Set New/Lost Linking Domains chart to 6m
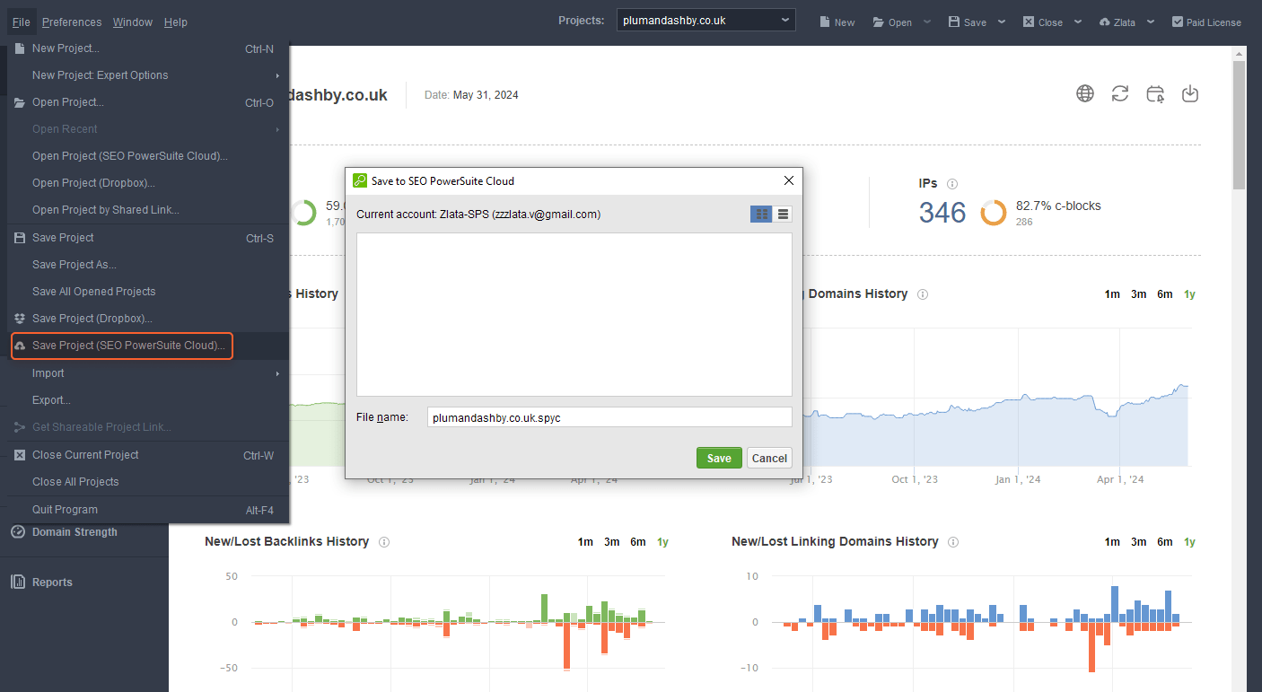This screenshot has width=1262, height=692. pyautogui.click(x=1164, y=542)
